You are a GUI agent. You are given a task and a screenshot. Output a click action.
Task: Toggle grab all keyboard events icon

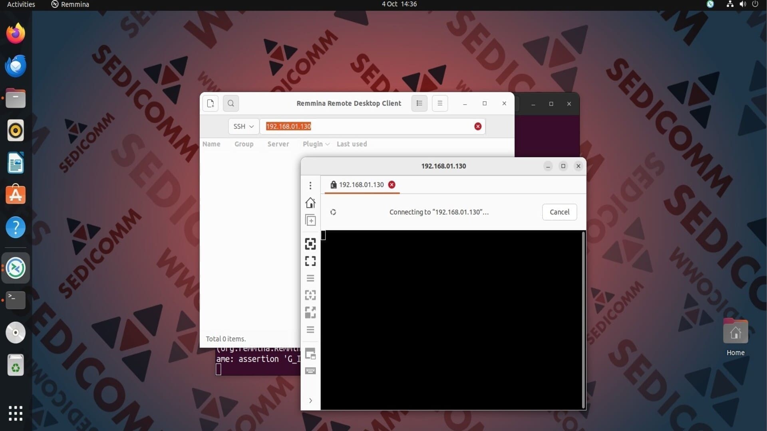click(310, 371)
